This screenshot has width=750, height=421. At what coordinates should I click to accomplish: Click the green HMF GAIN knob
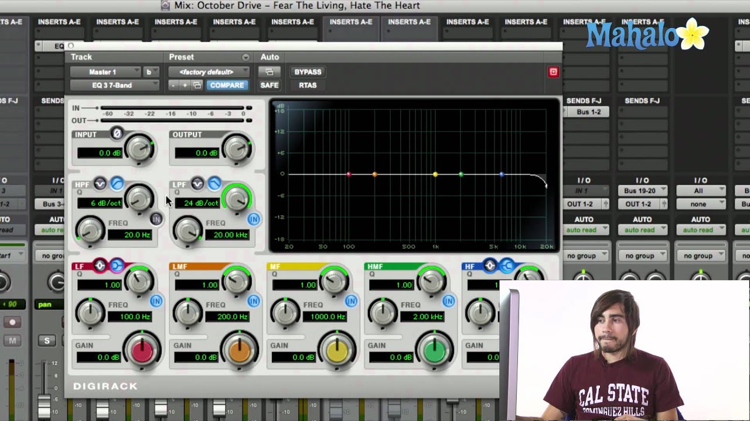point(435,350)
